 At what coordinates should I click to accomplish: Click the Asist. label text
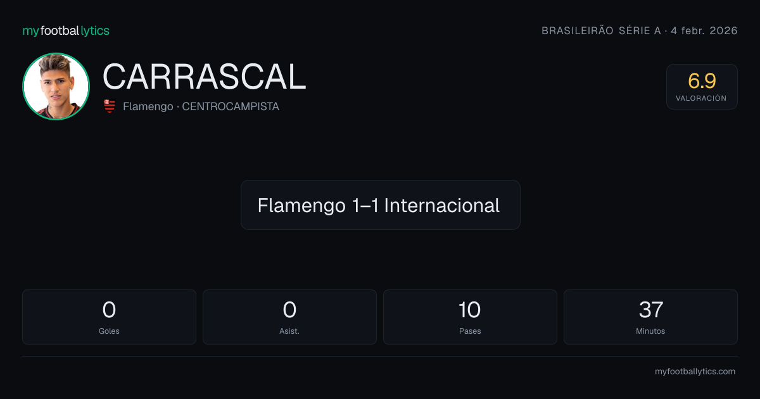point(289,331)
